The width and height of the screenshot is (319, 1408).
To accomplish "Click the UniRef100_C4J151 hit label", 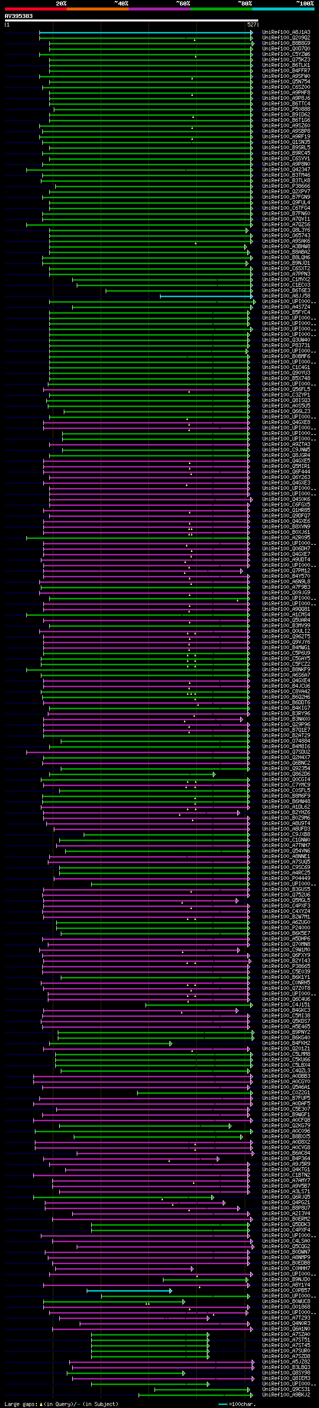I will [x=286, y=1004].
